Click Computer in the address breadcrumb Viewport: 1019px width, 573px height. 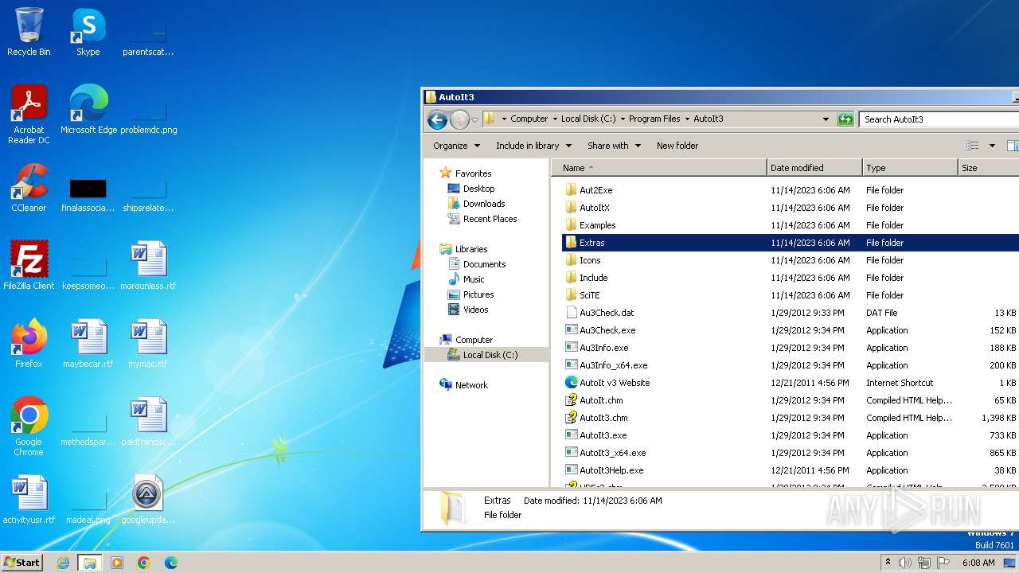pyautogui.click(x=529, y=119)
